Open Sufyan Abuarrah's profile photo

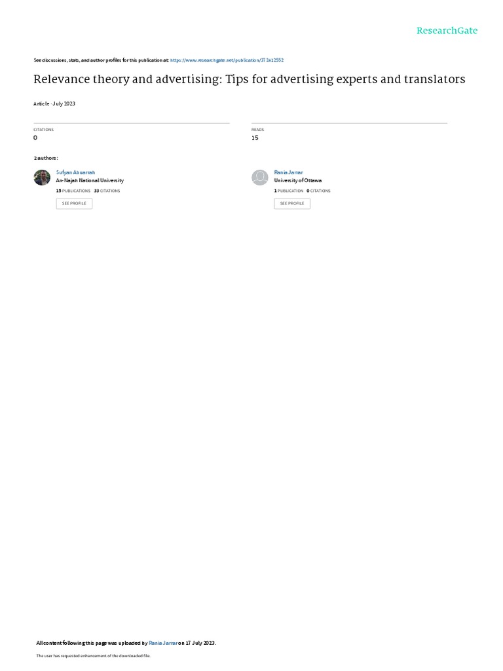click(x=42, y=178)
